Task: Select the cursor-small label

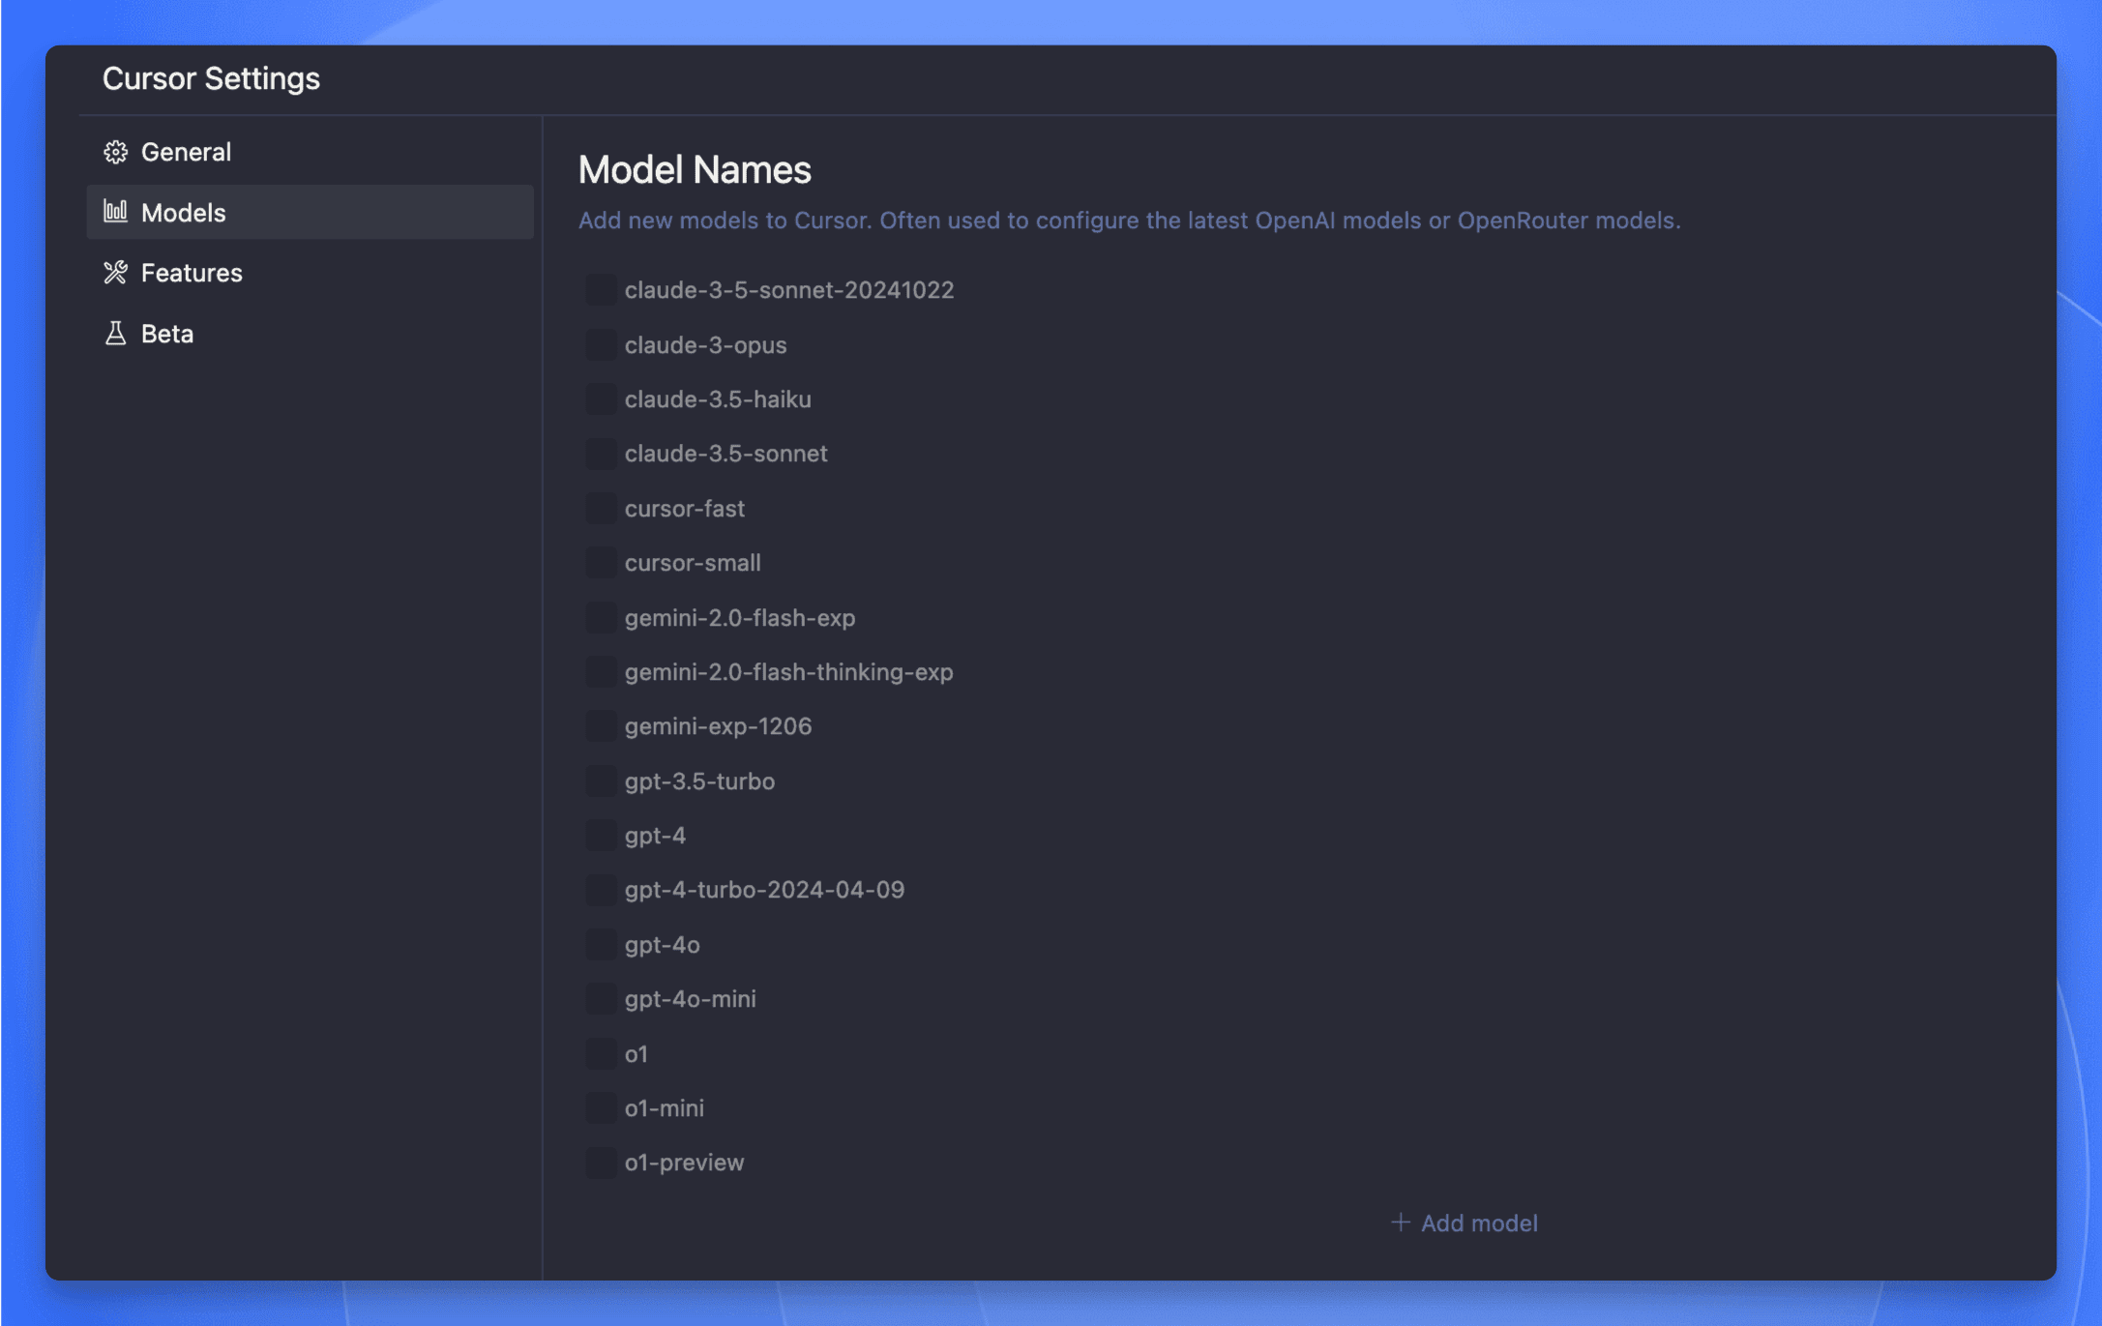Action: click(693, 562)
